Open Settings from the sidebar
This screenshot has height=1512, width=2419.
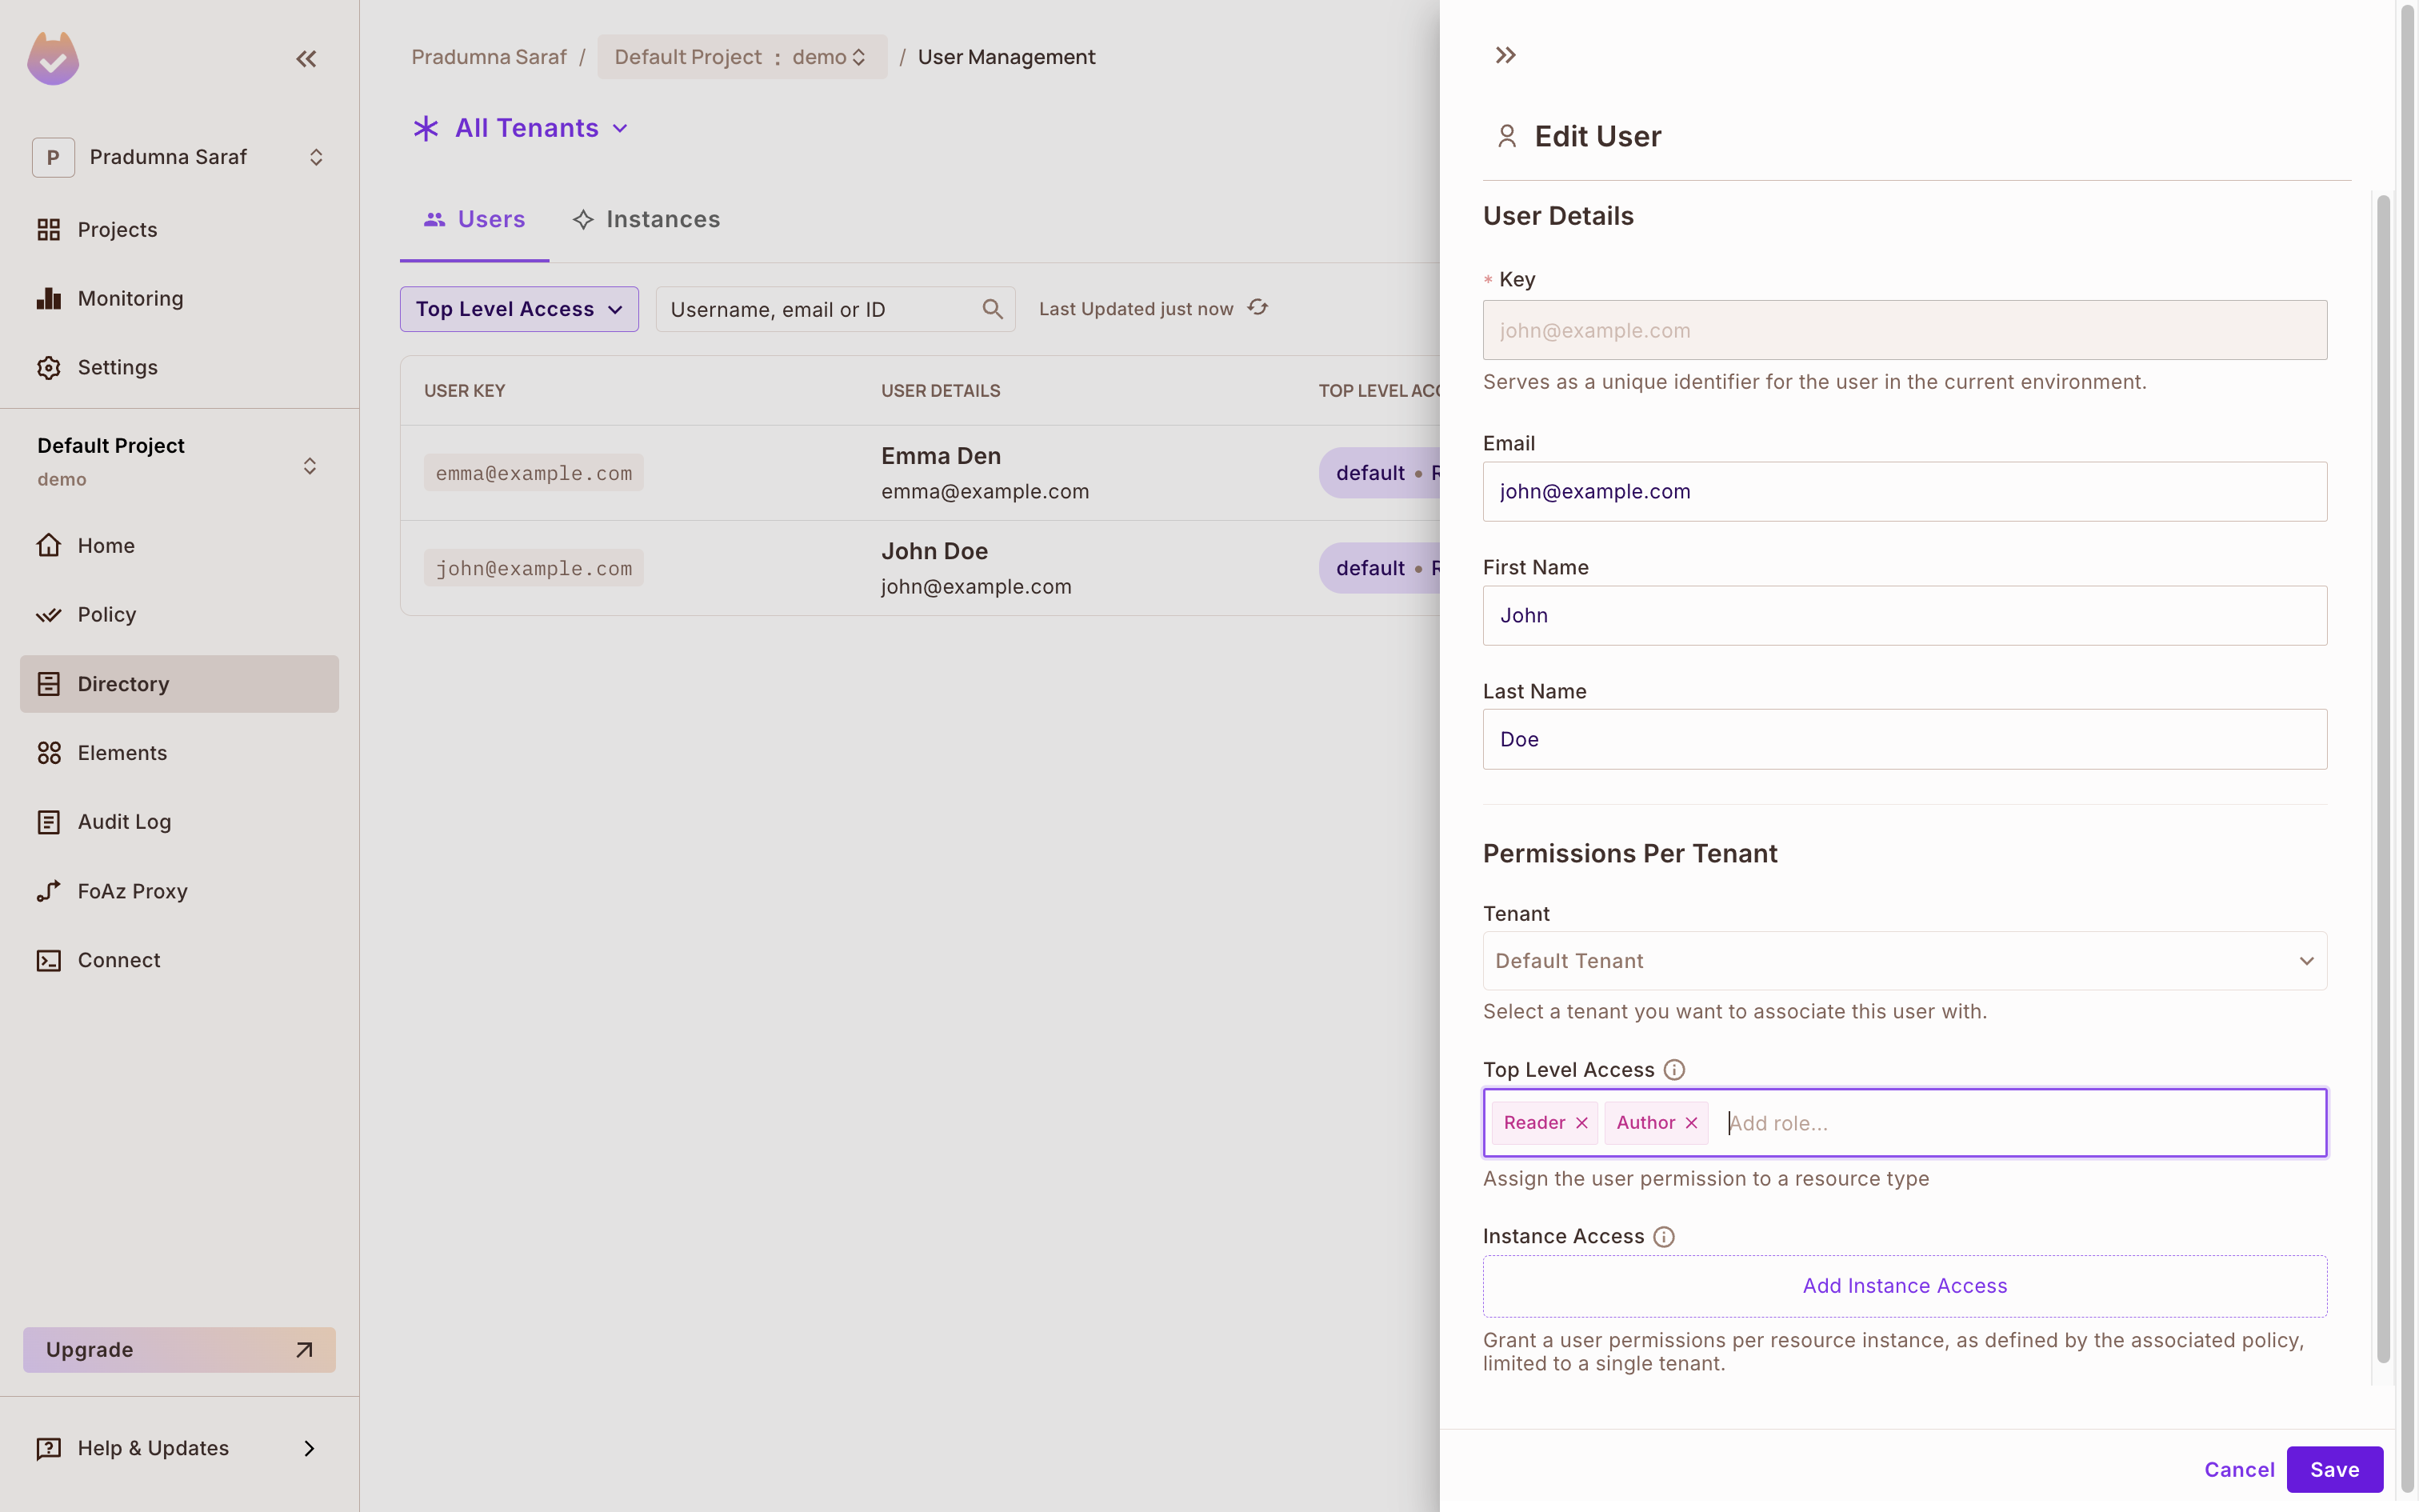coord(118,367)
